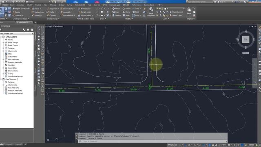The image size is (261, 147).
Task: Select Corridors tree item
Action: click(x=11, y=65)
